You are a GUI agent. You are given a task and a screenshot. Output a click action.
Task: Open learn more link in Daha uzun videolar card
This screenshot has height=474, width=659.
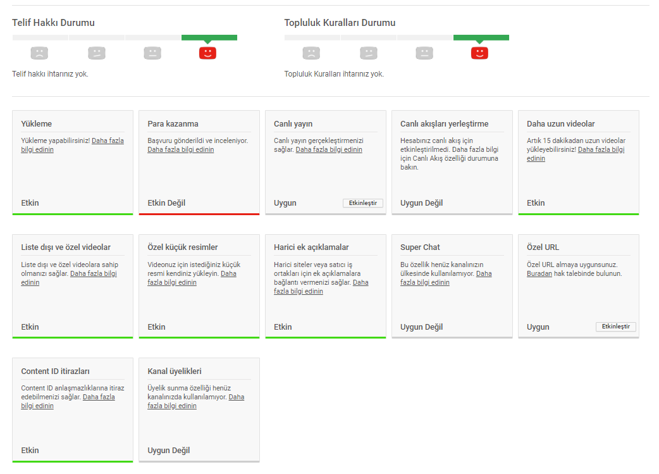(601, 149)
